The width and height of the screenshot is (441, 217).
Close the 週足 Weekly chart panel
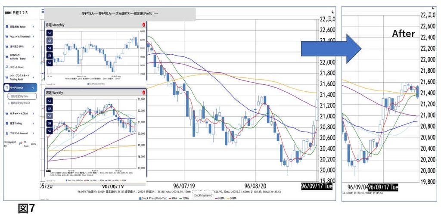point(144,92)
